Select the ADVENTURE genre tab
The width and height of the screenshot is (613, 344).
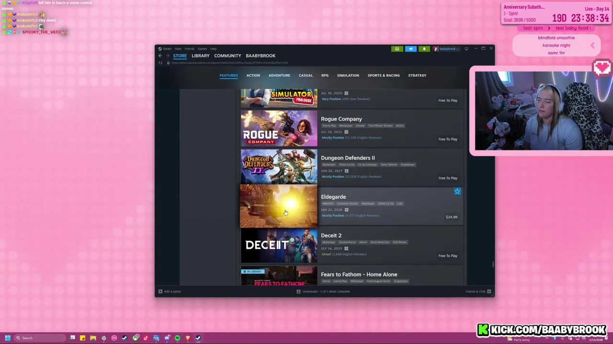279,75
